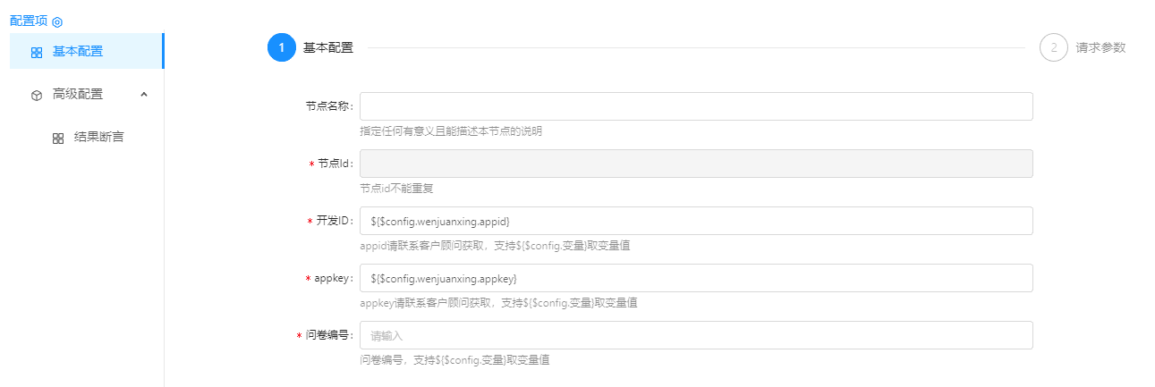Open the 结果断言 submenu item

[x=98, y=138]
